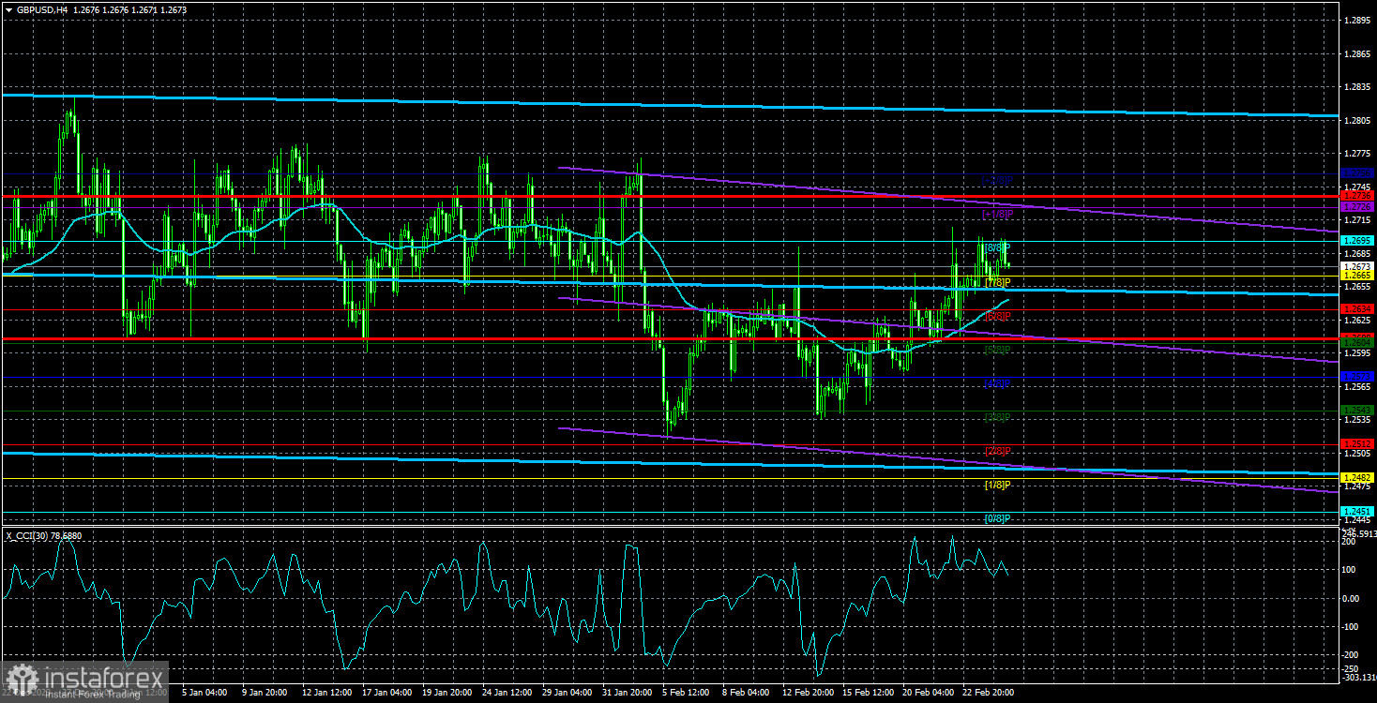1377x703 pixels.
Task: Click the 31 Jan 20:00 time label
Action: pyautogui.click(x=628, y=693)
